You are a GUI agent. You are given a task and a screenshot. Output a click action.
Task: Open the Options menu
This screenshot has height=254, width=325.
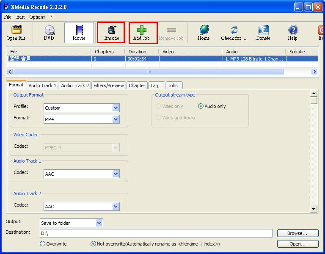click(37, 17)
